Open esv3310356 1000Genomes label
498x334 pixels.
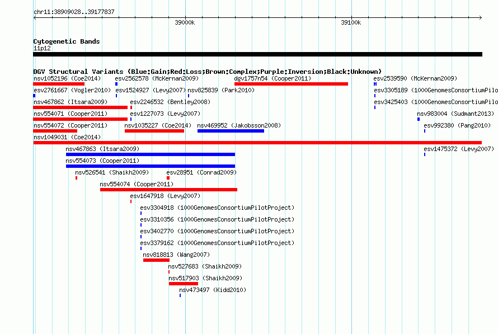pos(217,219)
